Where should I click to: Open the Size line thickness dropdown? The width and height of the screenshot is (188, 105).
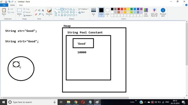(x=93, y=12)
